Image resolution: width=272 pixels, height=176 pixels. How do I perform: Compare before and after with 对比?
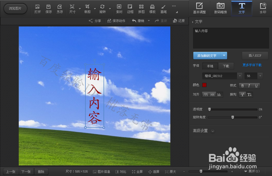pos(121,172)
